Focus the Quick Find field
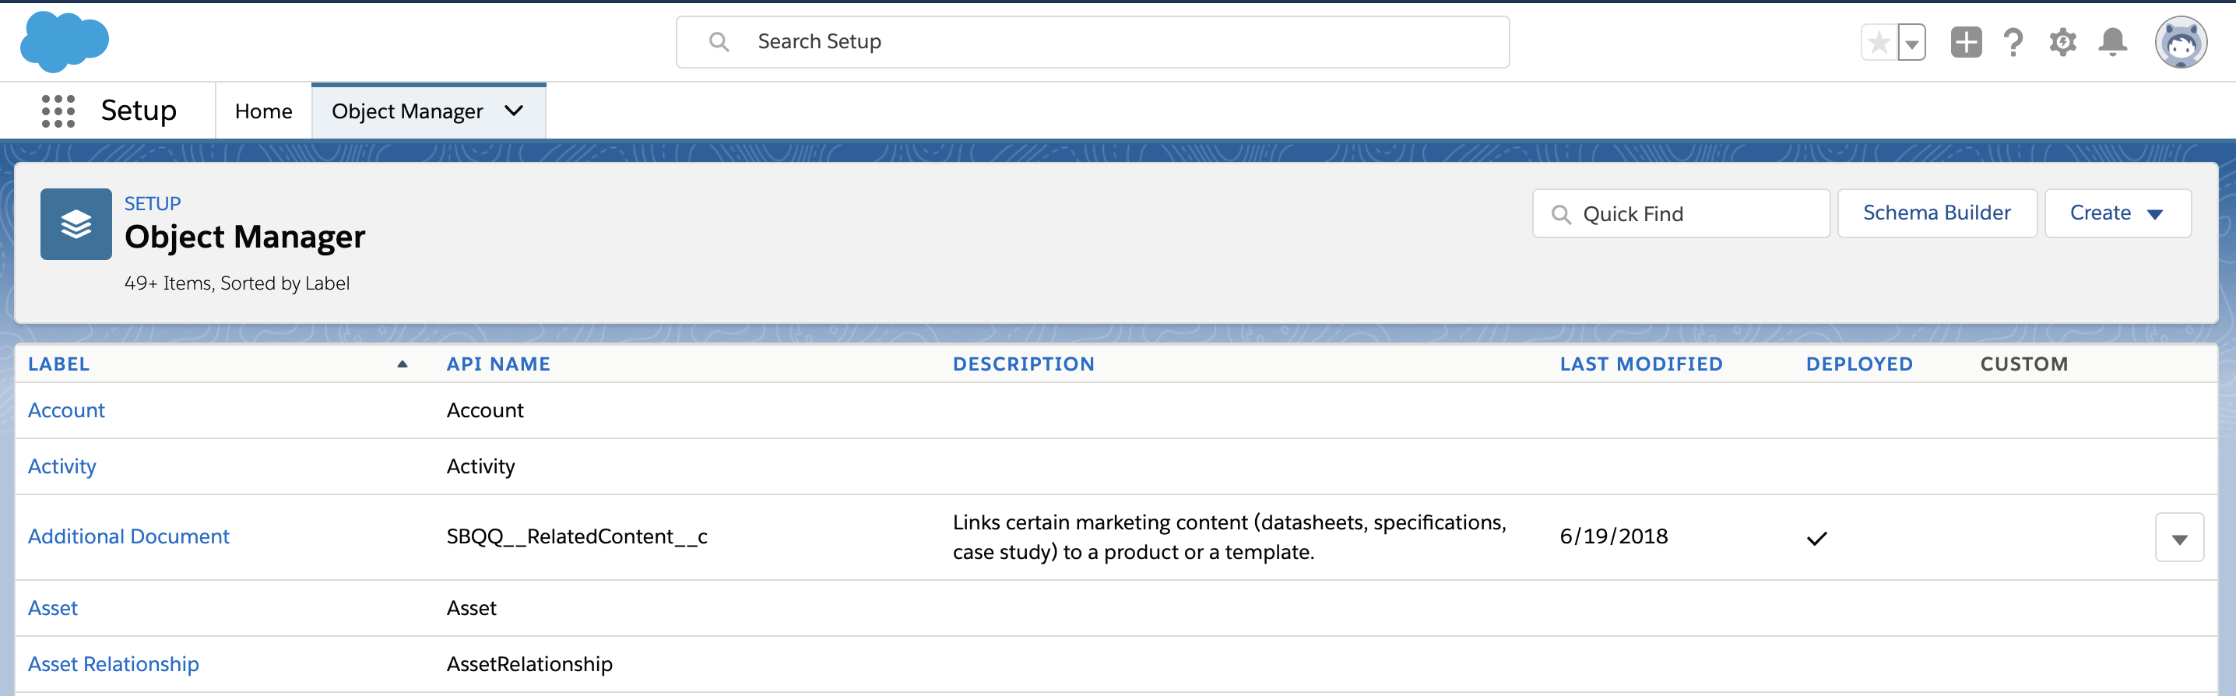 pyautogui.click(x=1680, y=213)
